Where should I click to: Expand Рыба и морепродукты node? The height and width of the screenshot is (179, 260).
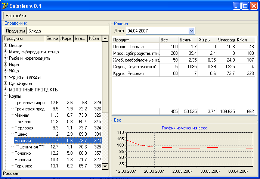(x=6, y=58)
